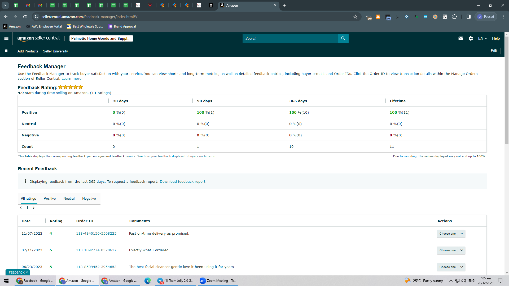
Task: Go back in browser history
Action: pyautogui.click(x=6, y=17)
